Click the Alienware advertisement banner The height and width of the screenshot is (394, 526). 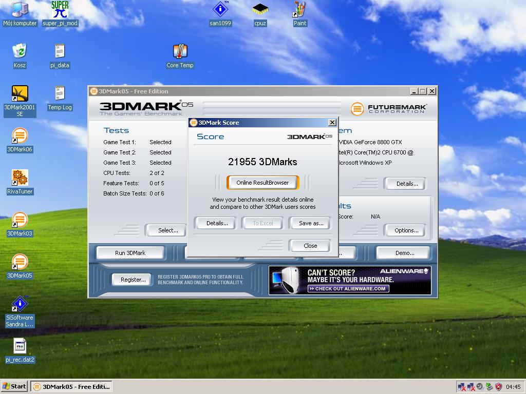click(350, 281)
